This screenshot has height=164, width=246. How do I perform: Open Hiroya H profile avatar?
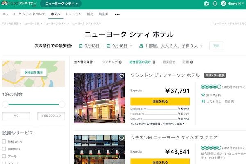point(223,3)
